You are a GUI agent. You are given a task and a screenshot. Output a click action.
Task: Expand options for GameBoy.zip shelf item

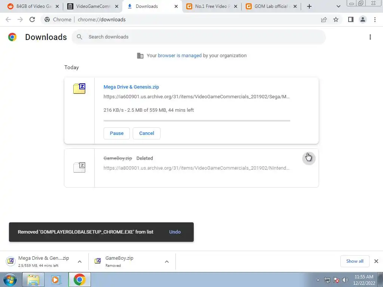[167, 262]
